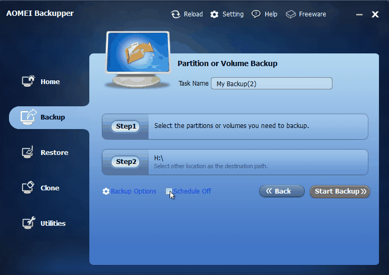The height and width of the screenshot is (275, 389).
Task: Open the Backup Options link
Action: coord(134,191)
